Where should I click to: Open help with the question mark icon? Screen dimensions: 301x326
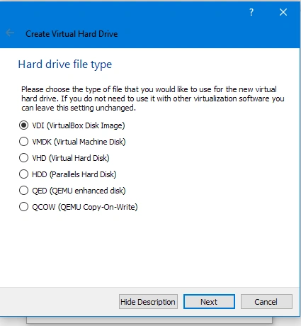(251, 12)
